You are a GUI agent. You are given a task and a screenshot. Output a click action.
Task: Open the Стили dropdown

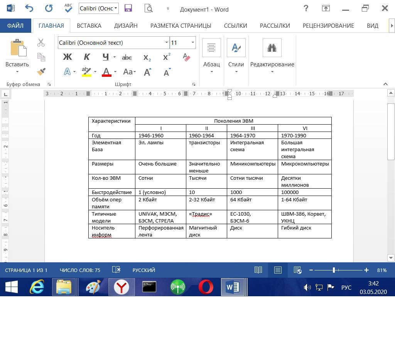[236, 56]
